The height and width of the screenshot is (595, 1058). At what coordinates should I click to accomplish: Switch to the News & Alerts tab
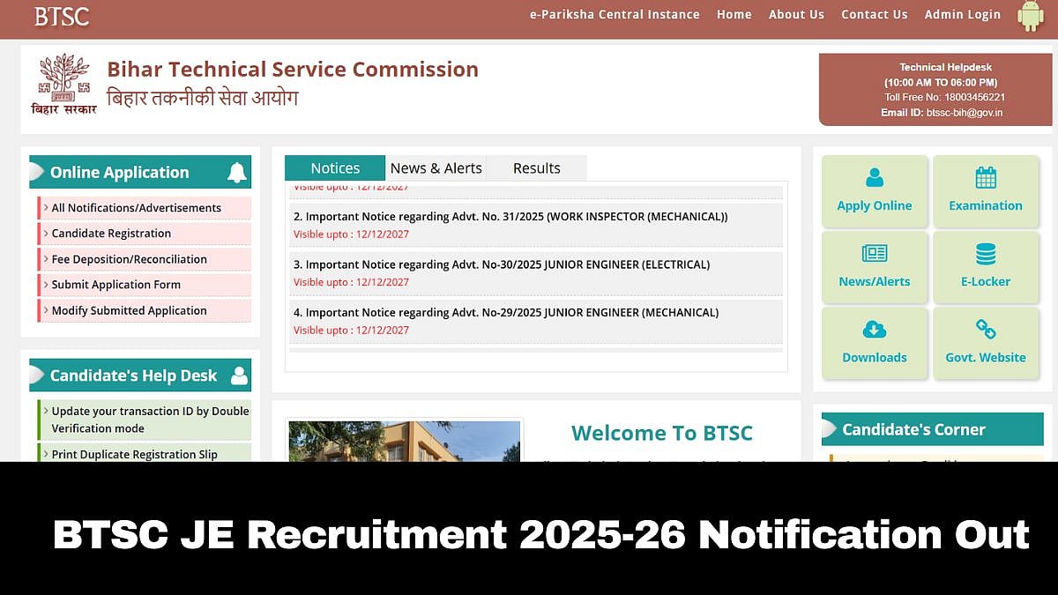point(436,167)
